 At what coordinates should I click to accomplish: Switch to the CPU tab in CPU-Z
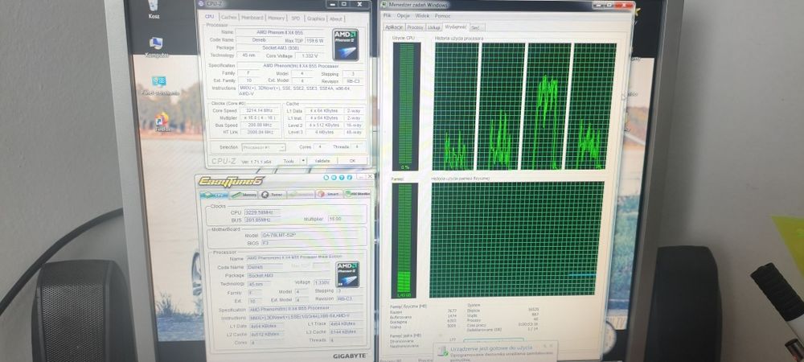coord(209,17)
